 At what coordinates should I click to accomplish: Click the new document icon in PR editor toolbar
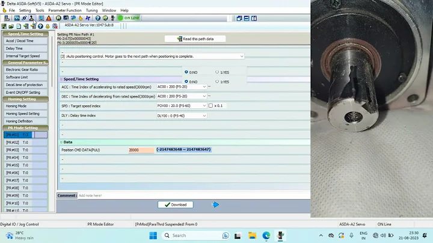click(x=19, y=26)
